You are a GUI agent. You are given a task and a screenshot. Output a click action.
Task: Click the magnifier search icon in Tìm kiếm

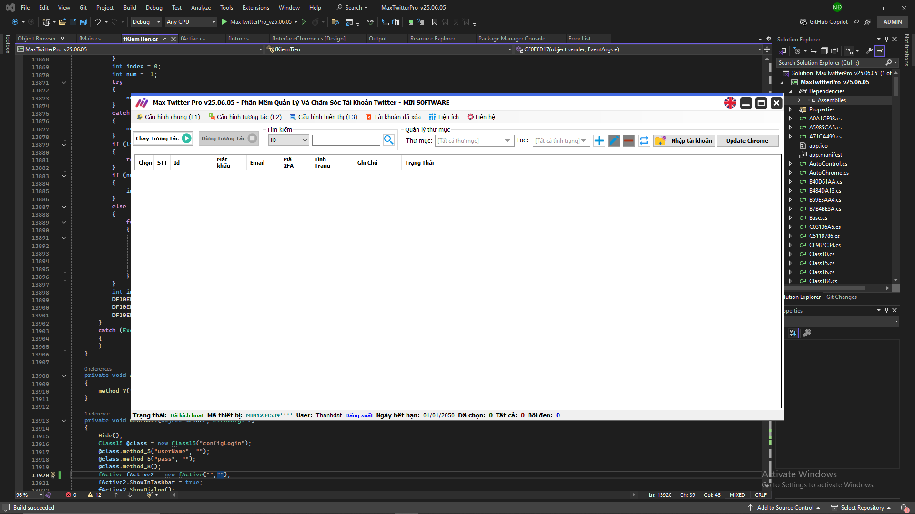pyautogui.click(x=389, y=140)
